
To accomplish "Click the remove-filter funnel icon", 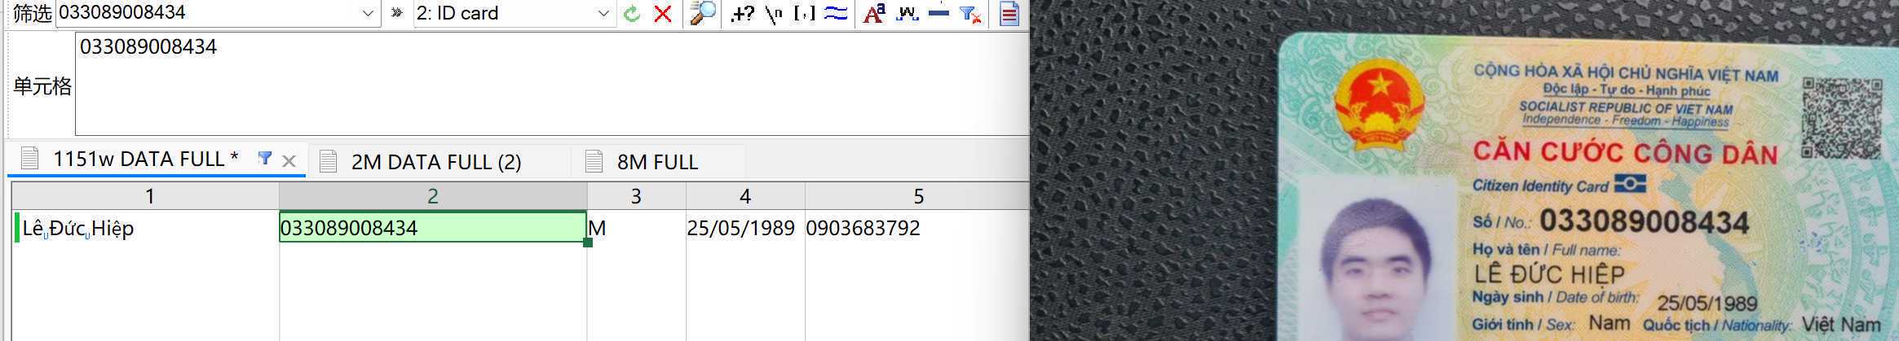I will 970,13.
